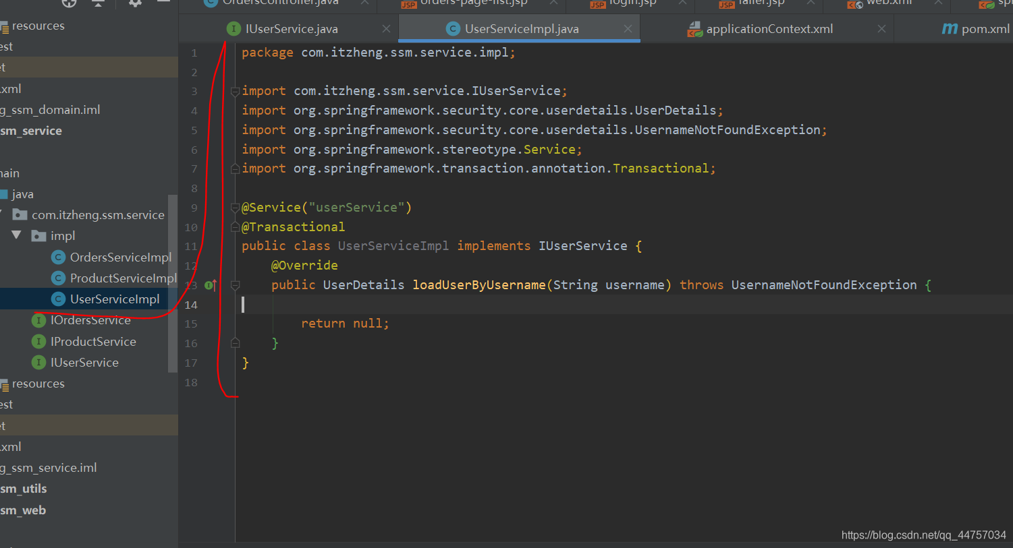Select IProductService in project tree
This screenshot has width=1013, height=548.
coord(93,342)
